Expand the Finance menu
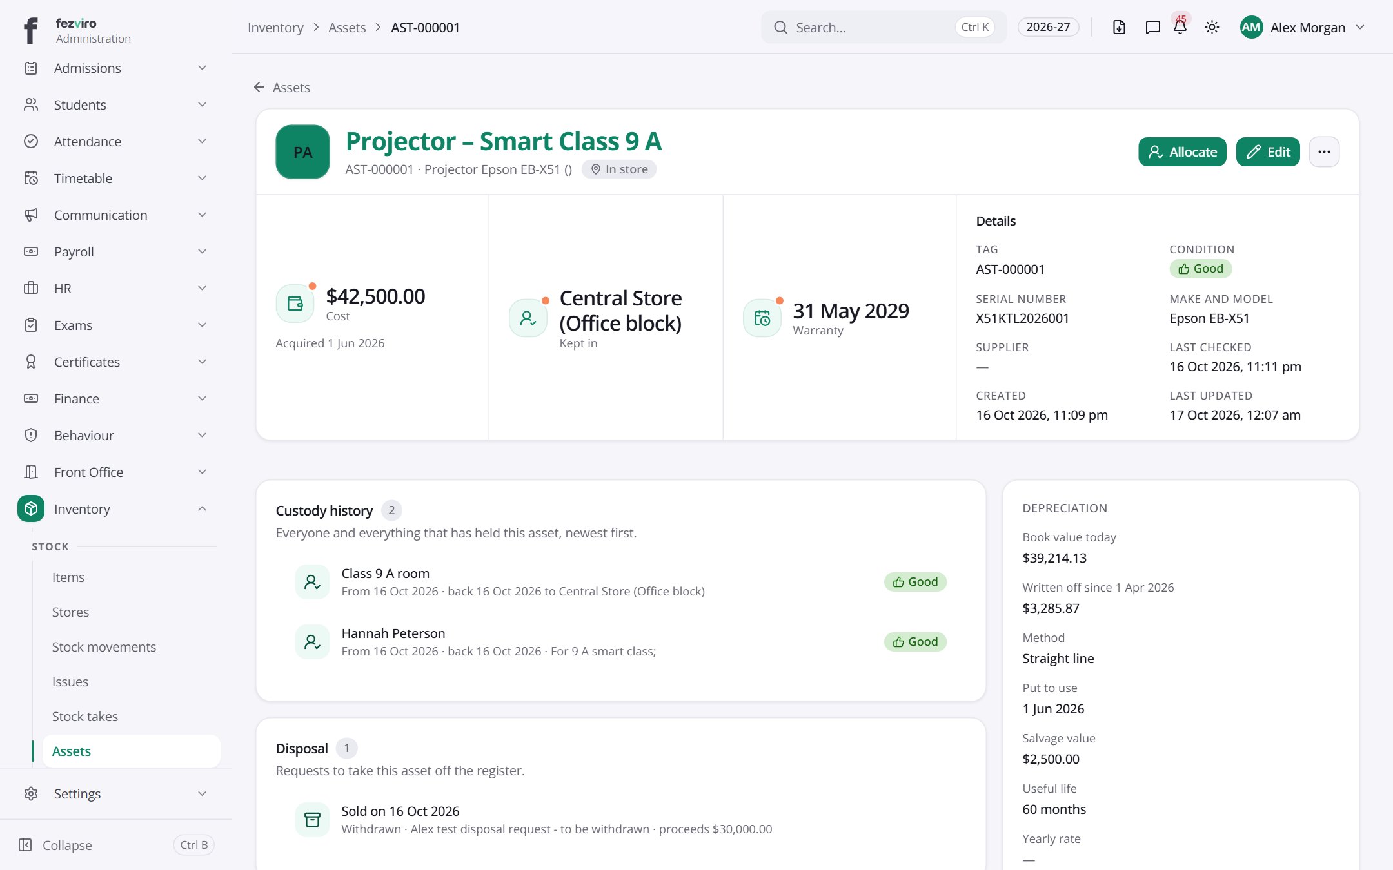The height and width of the screenshot is (870, 1393). [x=116, y=398]
